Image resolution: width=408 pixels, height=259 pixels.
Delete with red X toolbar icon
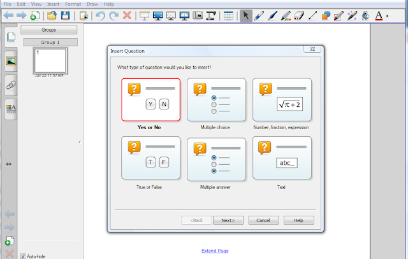[127, 15]
